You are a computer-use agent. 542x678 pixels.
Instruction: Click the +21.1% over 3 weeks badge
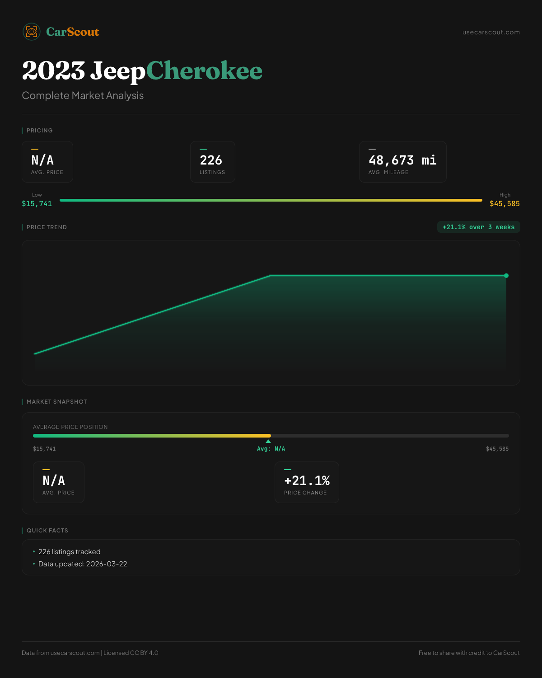478,227
